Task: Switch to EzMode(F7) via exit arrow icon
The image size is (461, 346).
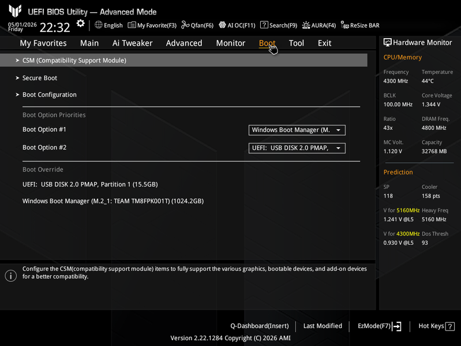Action: [x=396, y=326]
